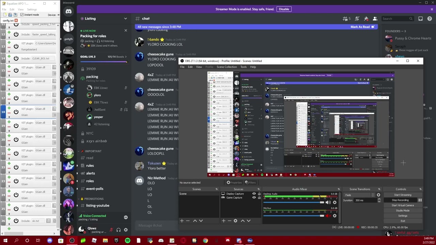436x245 pixels.
Task: Click Discord user settings gear beside Qlowz
Action: [126, 230]
